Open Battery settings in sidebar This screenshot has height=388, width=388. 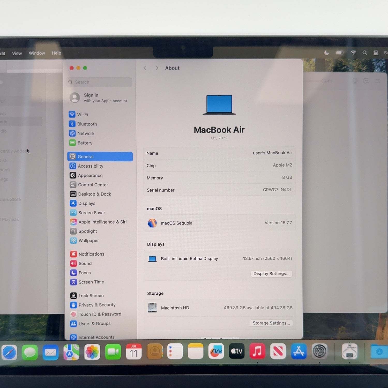(100, 143)
